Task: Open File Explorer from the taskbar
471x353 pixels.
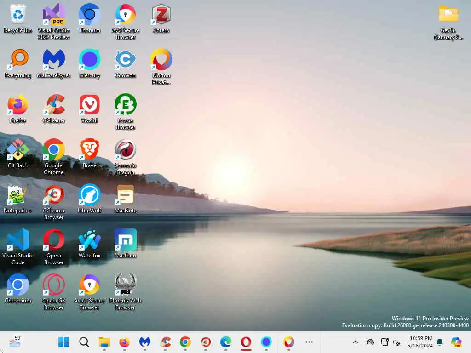Action: [104, 342]
